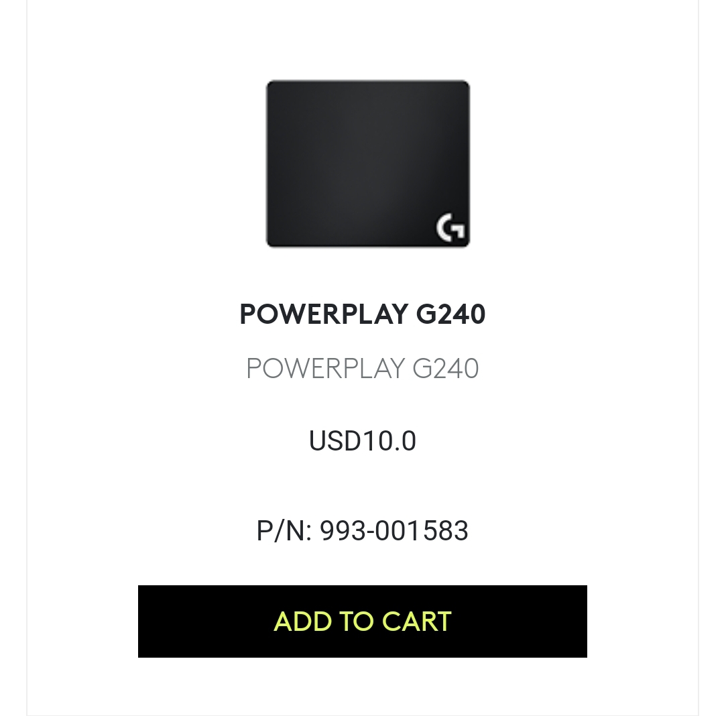Click the Logitech G logo on mouse pad
The image size is (724, 716).
click(x=450, y=227)
